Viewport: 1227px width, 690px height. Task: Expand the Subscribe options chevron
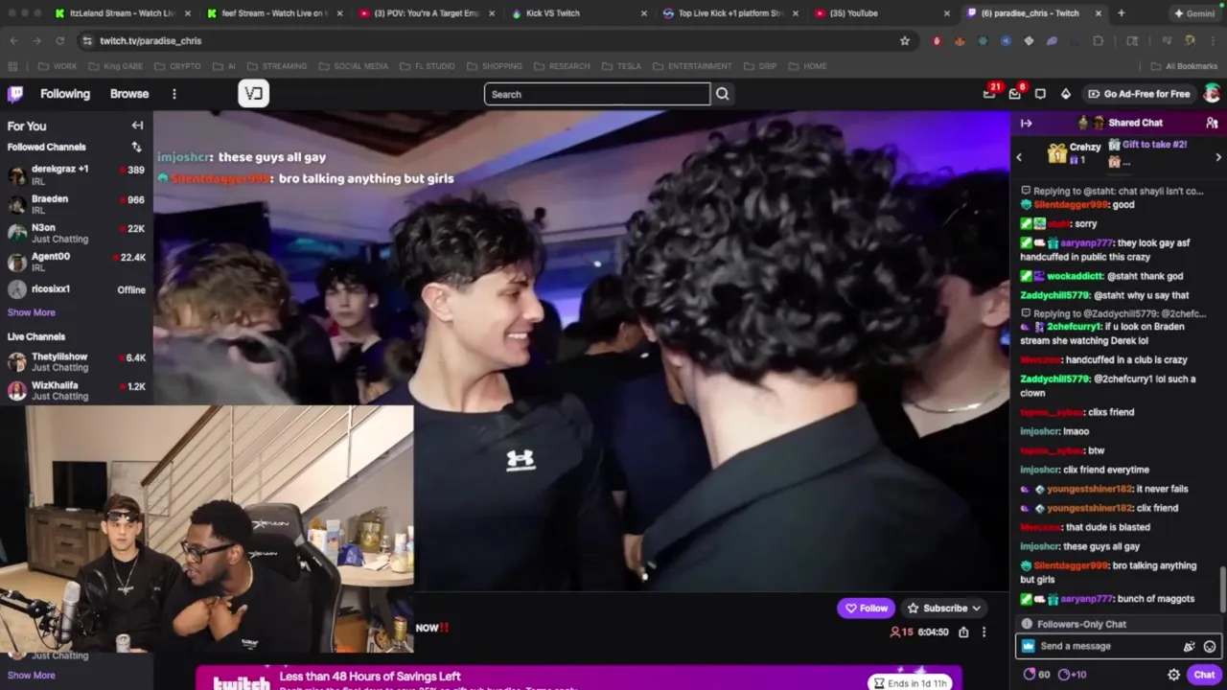(976, 609)
